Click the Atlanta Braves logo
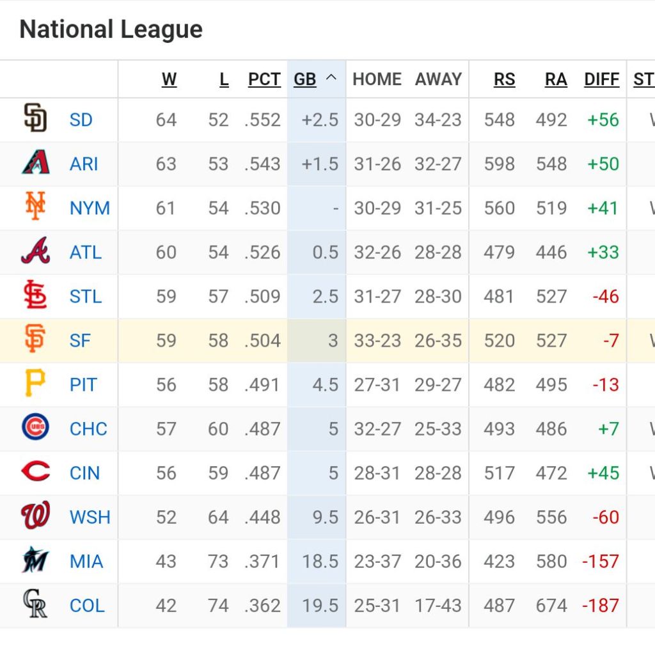 coord(35,251)
